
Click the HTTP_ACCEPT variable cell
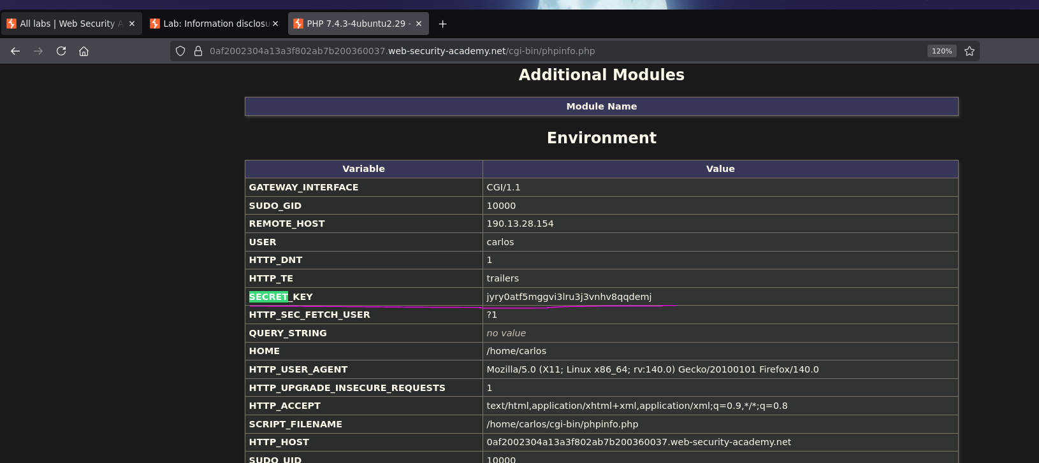click(x=363, y=406)
